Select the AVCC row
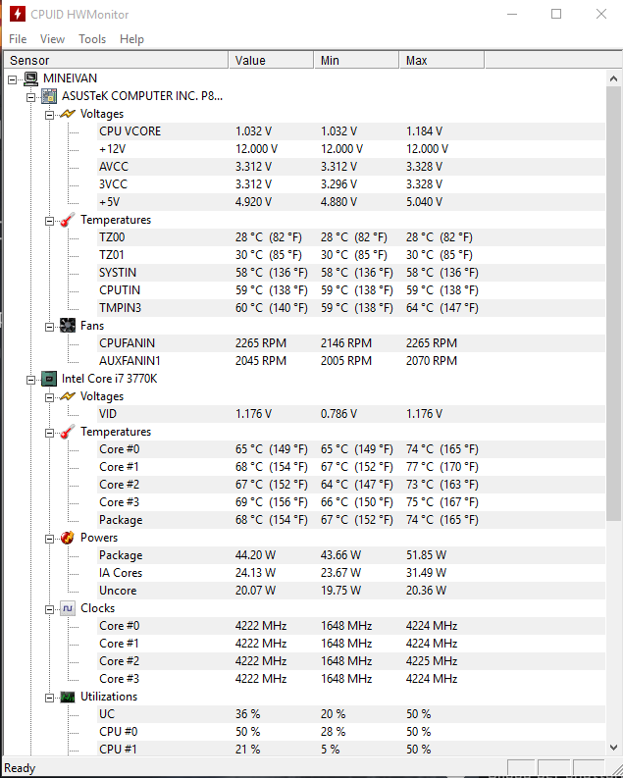The height and width of the screenshot is (778, 623). coord(351,167)
